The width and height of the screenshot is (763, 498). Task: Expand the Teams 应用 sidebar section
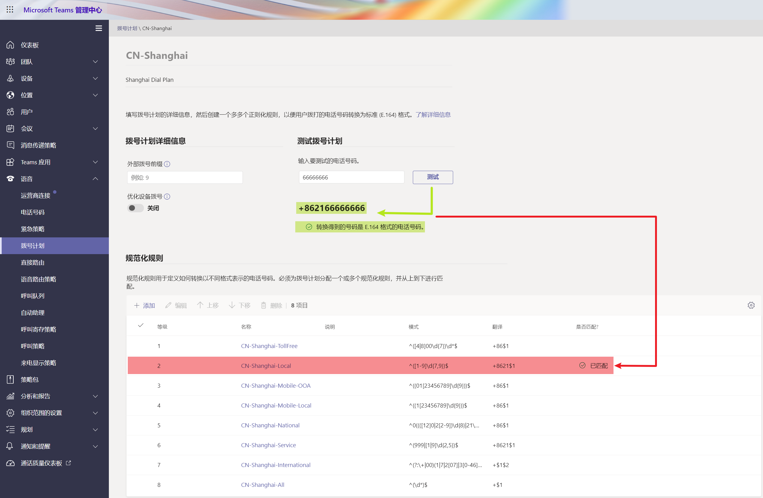tap(95, 162)
